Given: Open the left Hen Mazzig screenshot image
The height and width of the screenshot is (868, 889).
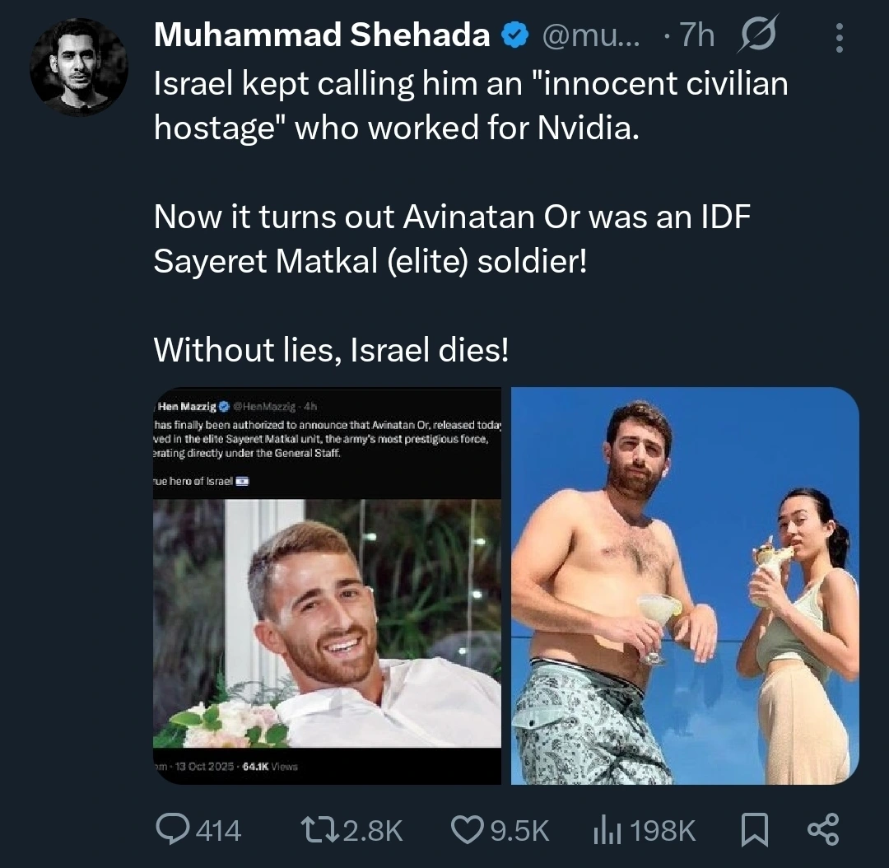Looking at the screenshot, I should [x=328, y=585].
